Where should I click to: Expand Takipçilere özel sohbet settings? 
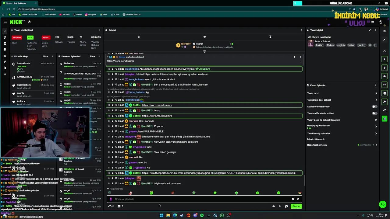376,100
